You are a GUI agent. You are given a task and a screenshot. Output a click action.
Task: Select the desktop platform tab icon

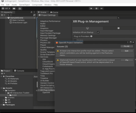click(88, 28)
